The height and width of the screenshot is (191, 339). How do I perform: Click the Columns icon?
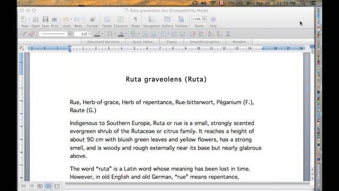tap(120, 19)
